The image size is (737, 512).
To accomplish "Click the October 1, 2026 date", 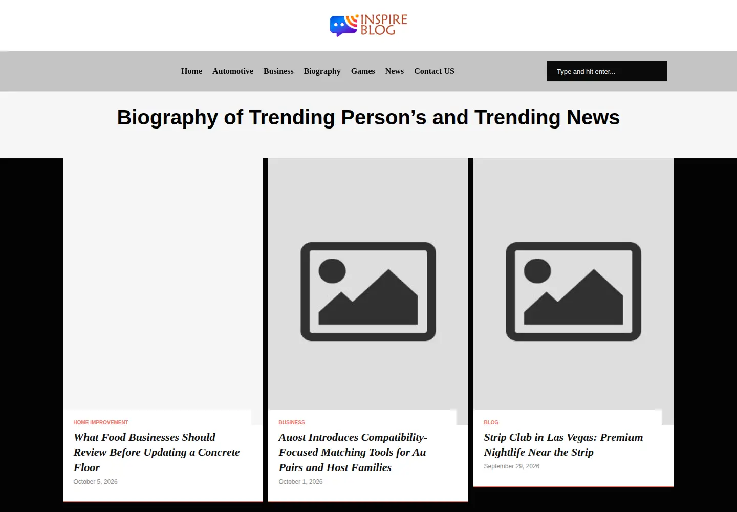I will coord(301,482).
